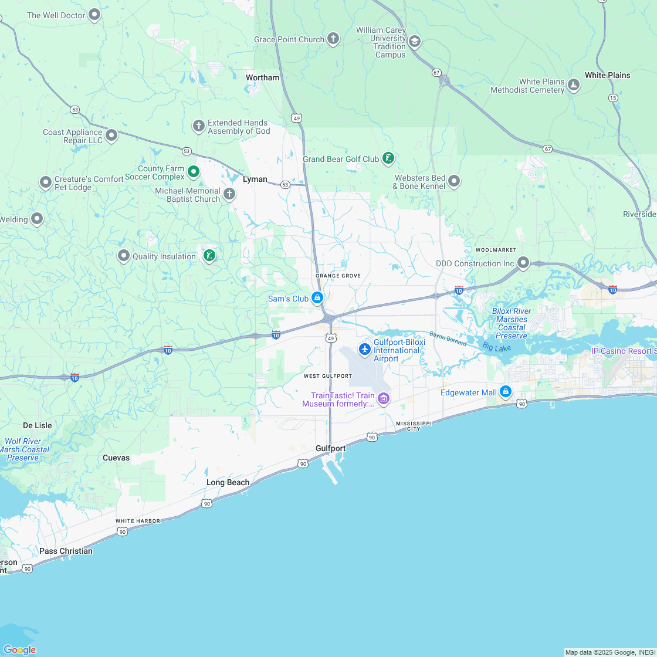Click the Websters Bed & Bone Kennel marker
This screenshot has height=657, width=657.
[455, 181]
